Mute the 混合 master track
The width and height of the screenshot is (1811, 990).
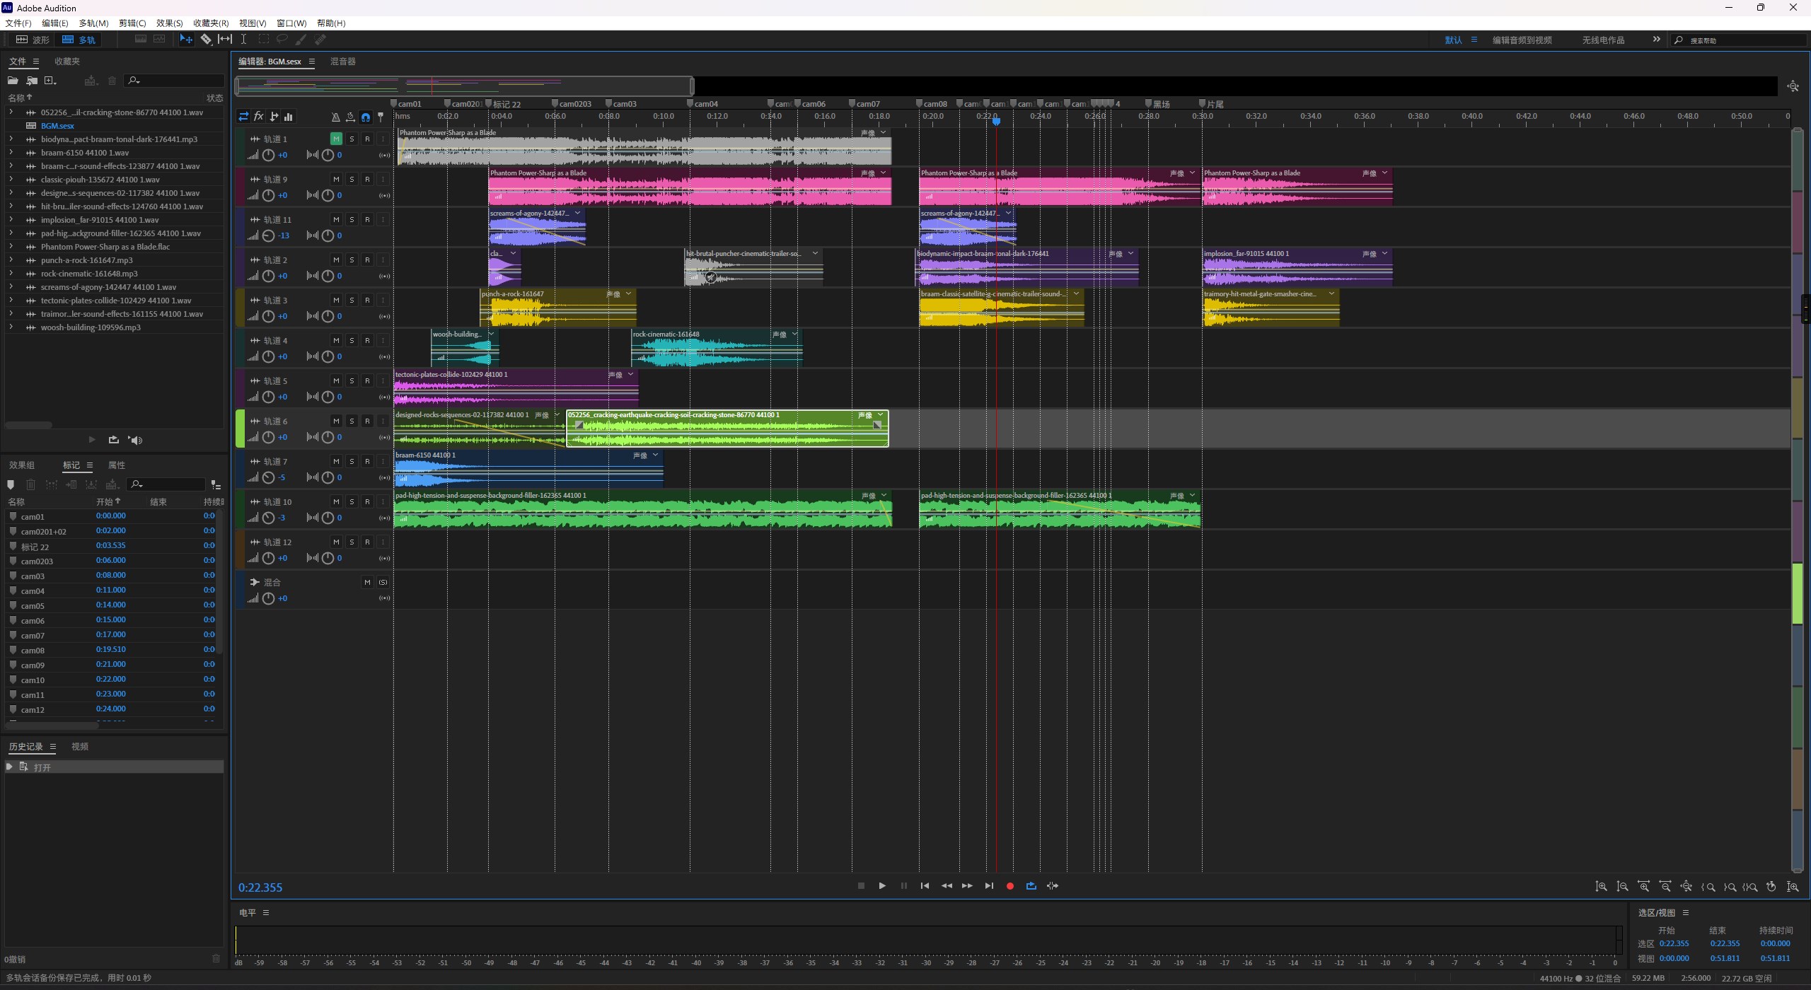[x=367, y=582]
